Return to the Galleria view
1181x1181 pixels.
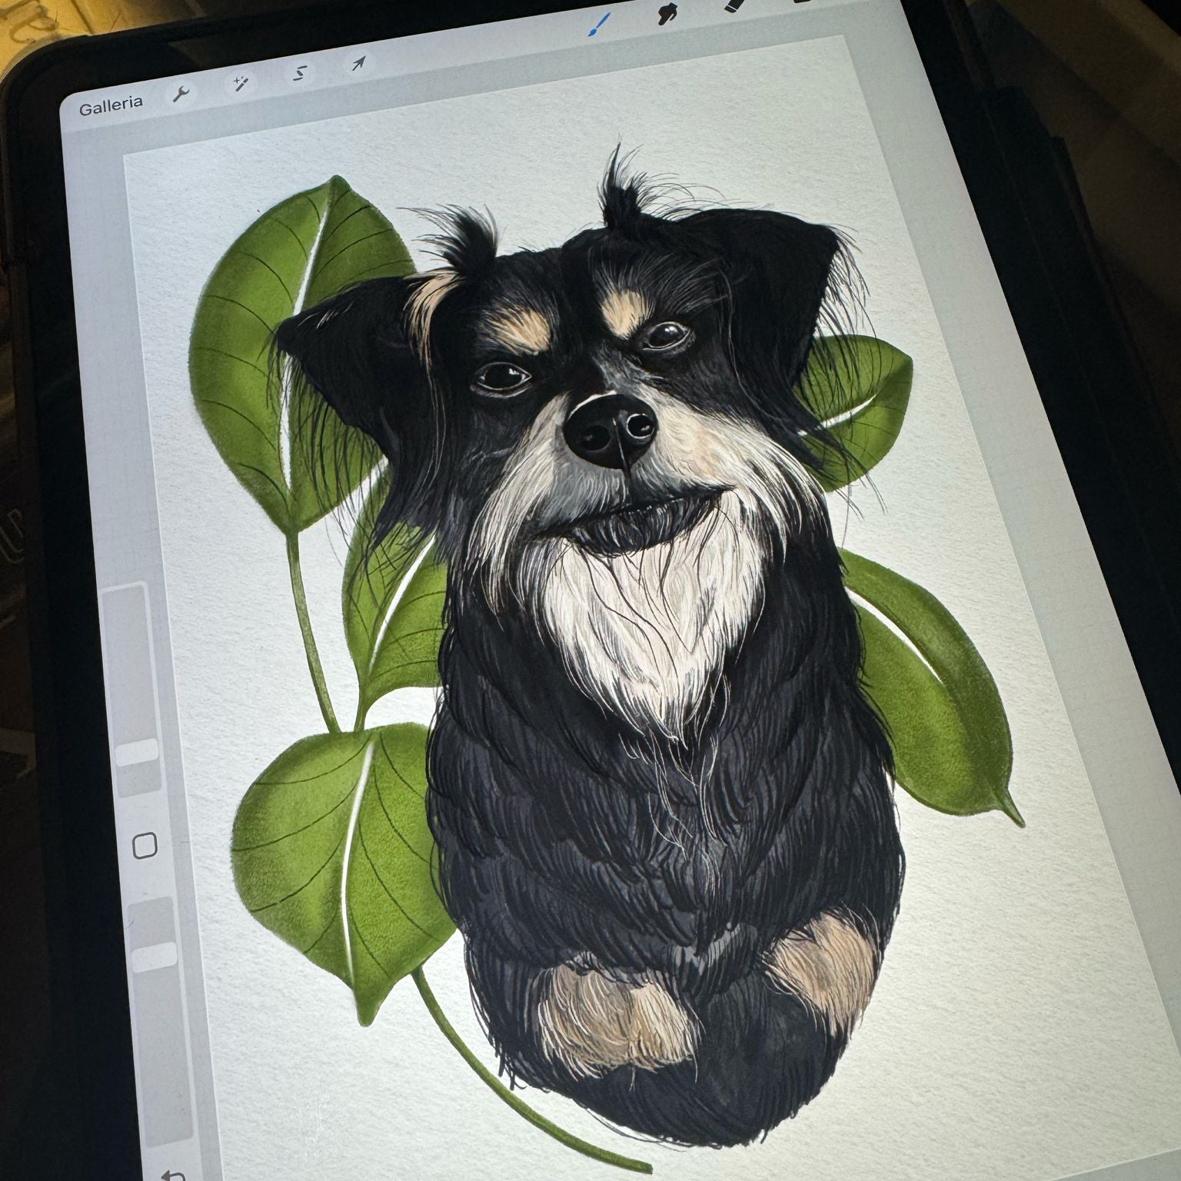111,104
